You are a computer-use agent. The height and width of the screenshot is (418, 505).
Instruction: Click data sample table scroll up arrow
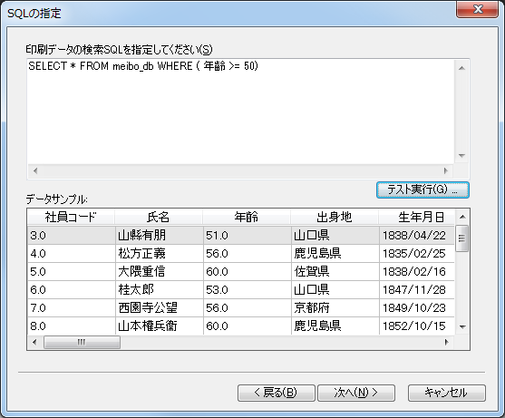tap(462, 217)
